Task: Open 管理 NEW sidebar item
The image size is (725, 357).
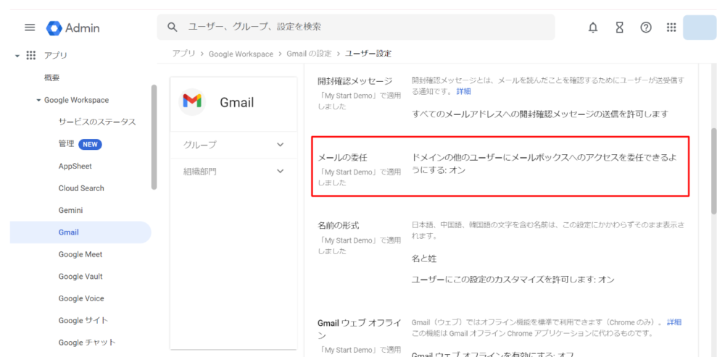Action: [x=80, y=144]
